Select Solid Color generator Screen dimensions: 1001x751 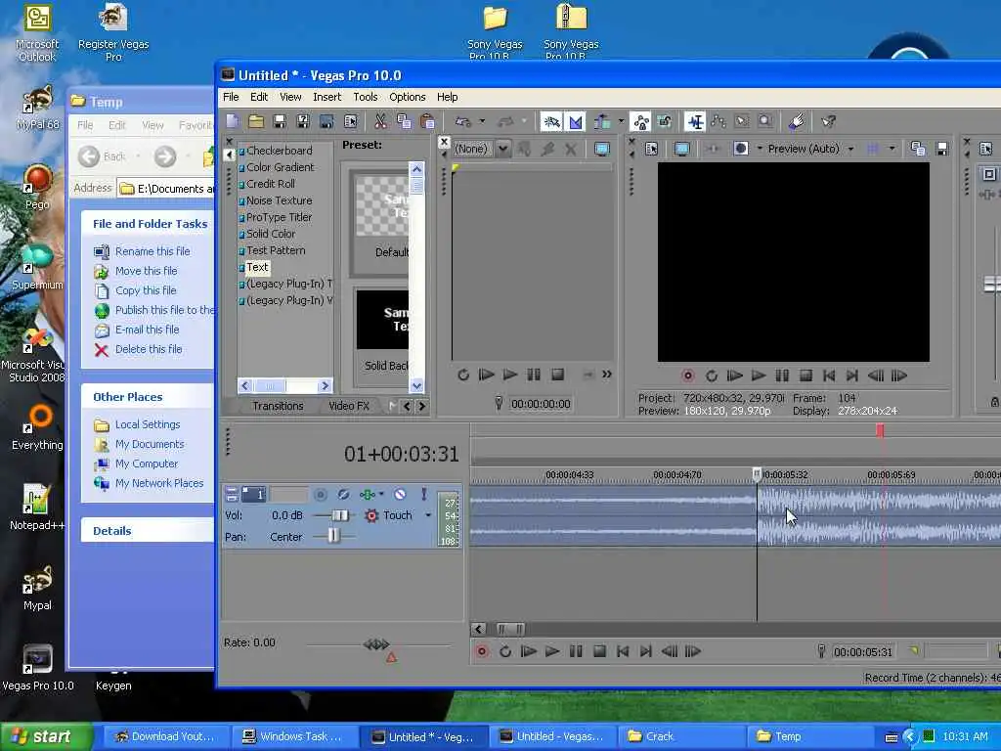271,234
